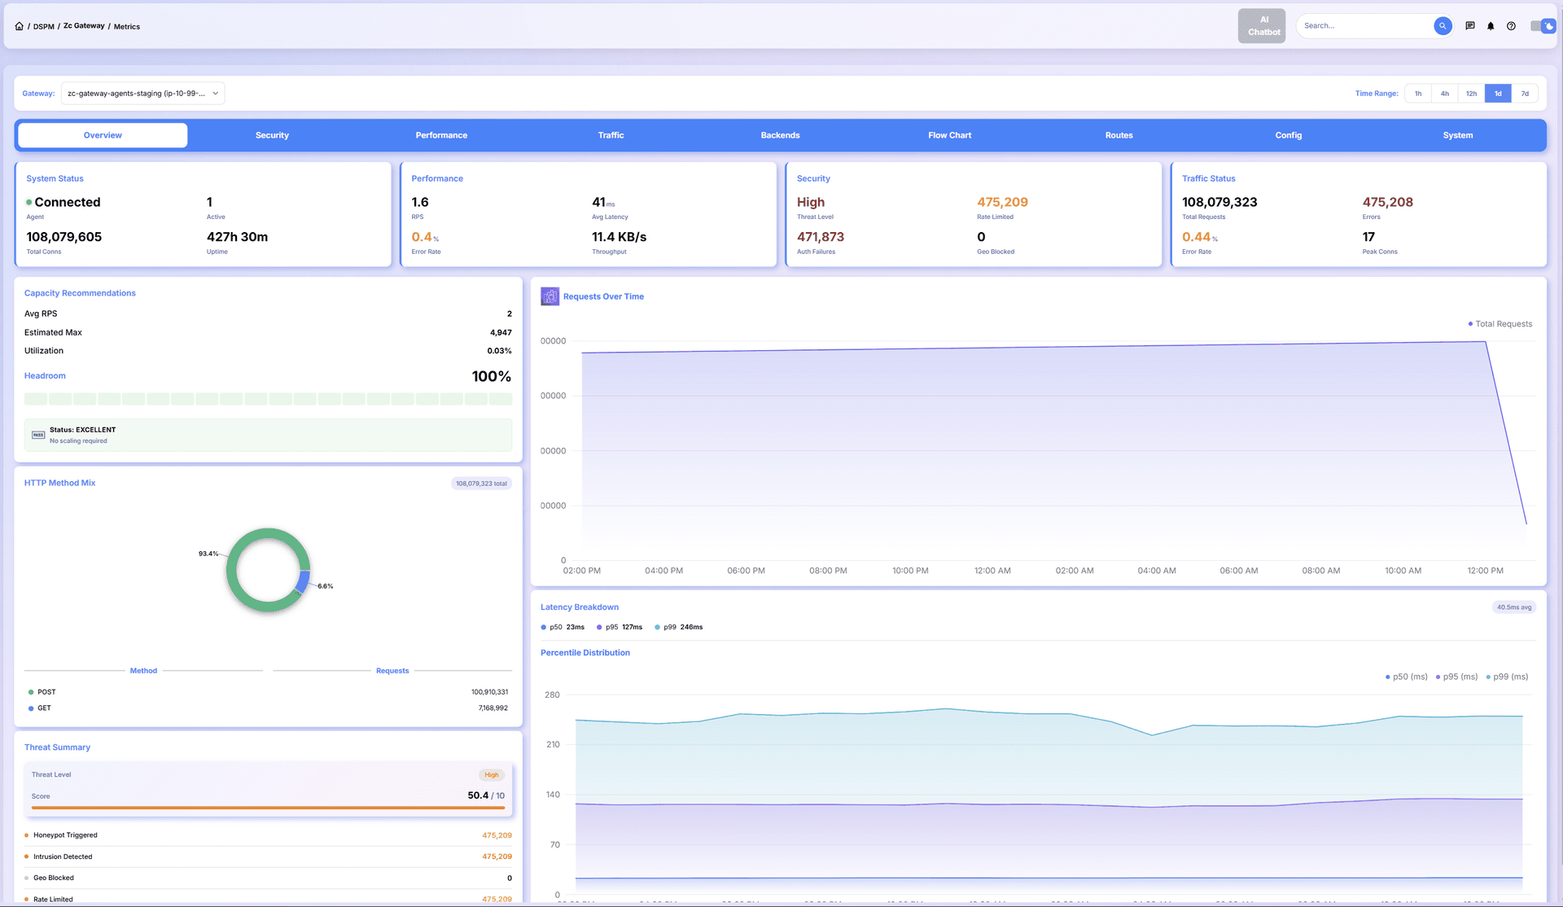Click the Capacity Recommendations heading
Screen dimensions: 1563x907
tap(80, 293)
